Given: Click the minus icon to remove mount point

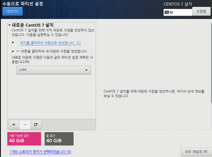Looking at the screenshot, I should (25, 125).
